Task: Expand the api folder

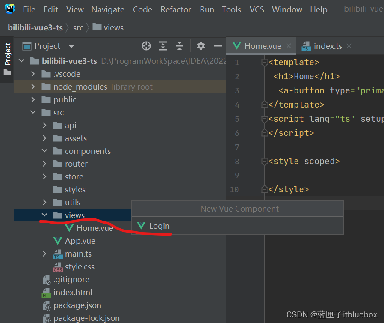Action: [44, 126]
